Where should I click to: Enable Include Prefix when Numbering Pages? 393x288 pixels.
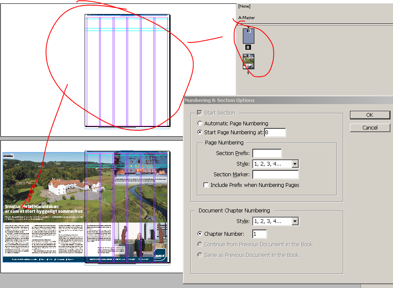pyautogui.click(x=206, y=185)
